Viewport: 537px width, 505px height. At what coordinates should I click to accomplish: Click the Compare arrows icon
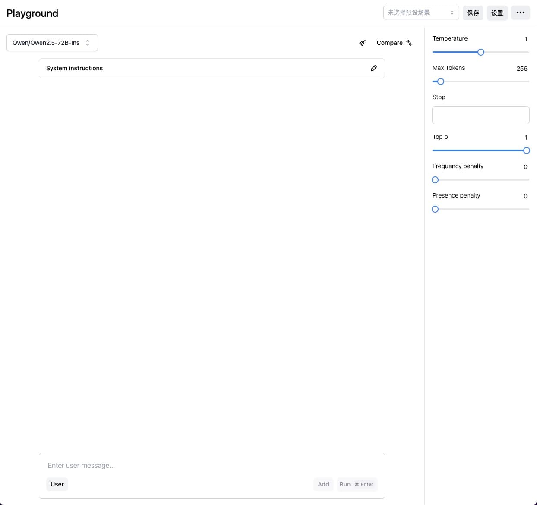click(409, 43)
